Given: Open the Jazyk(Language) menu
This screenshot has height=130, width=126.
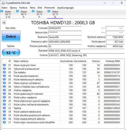Looking at the screenshot, I should tap(65, 8).
